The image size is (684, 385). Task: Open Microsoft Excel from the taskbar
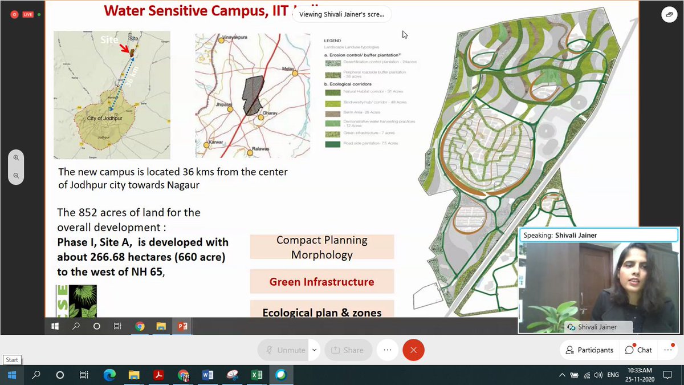[x=256, y=375]
